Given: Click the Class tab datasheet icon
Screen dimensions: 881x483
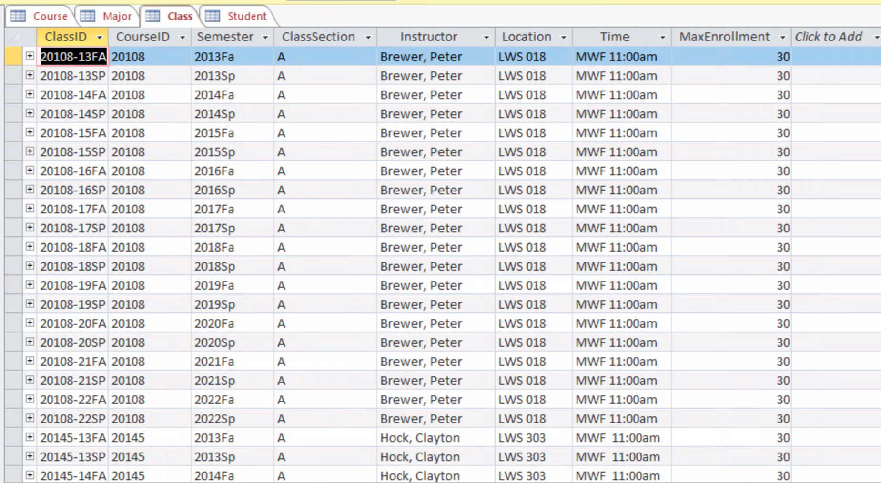Looking at the screenshot, I should (152, 16).
